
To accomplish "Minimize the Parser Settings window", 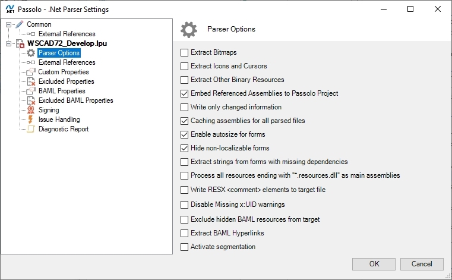I will [x=384, y=10].
